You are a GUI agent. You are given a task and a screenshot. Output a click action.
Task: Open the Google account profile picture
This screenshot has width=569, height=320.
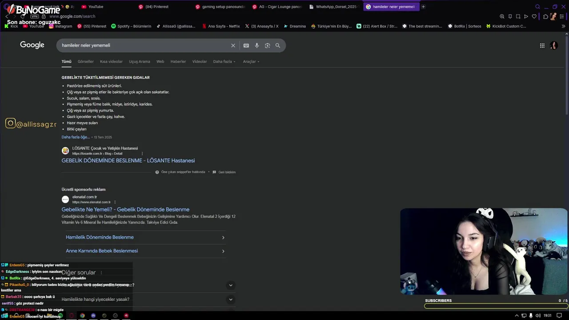(x=554, y=45)
